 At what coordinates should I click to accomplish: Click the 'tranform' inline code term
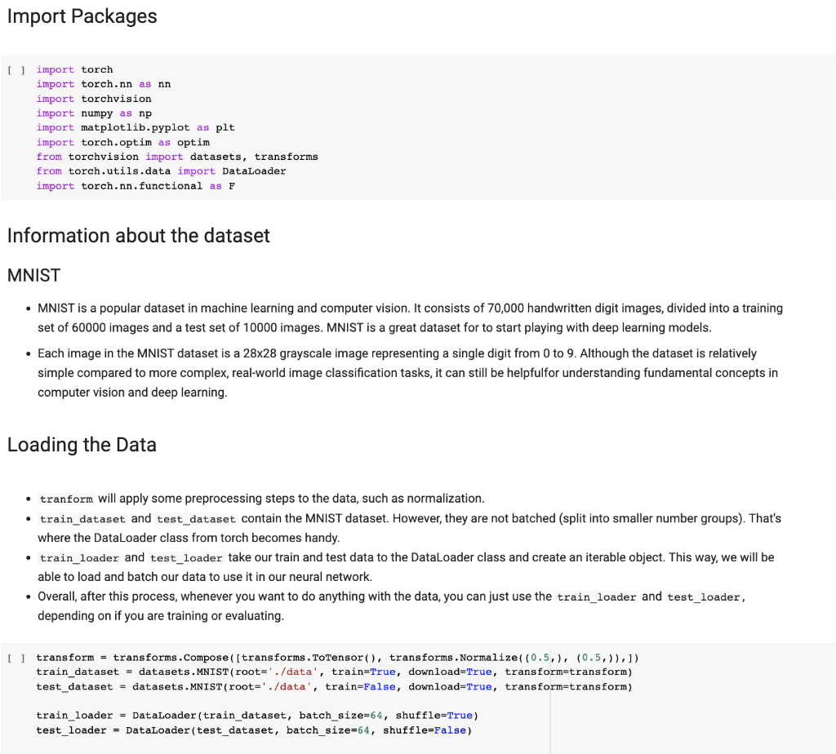66,499
